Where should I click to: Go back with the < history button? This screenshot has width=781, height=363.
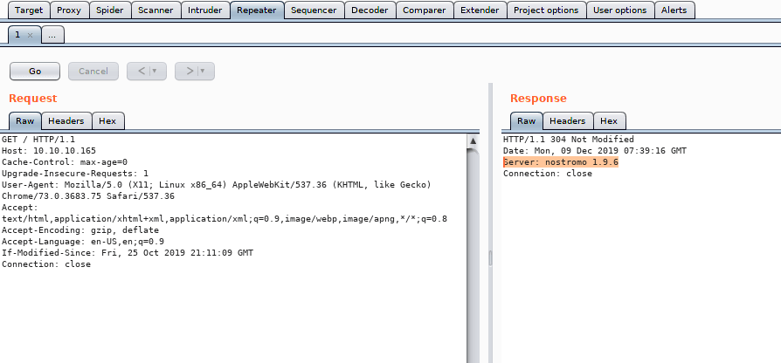point(141,71)
